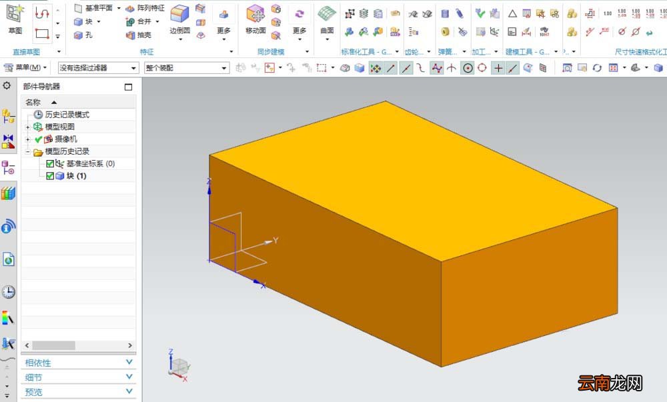Open the HD3D tools sidebar tab
Image resolution: width=667 pixels, height=402 pixels.
(x=9, y=227)
